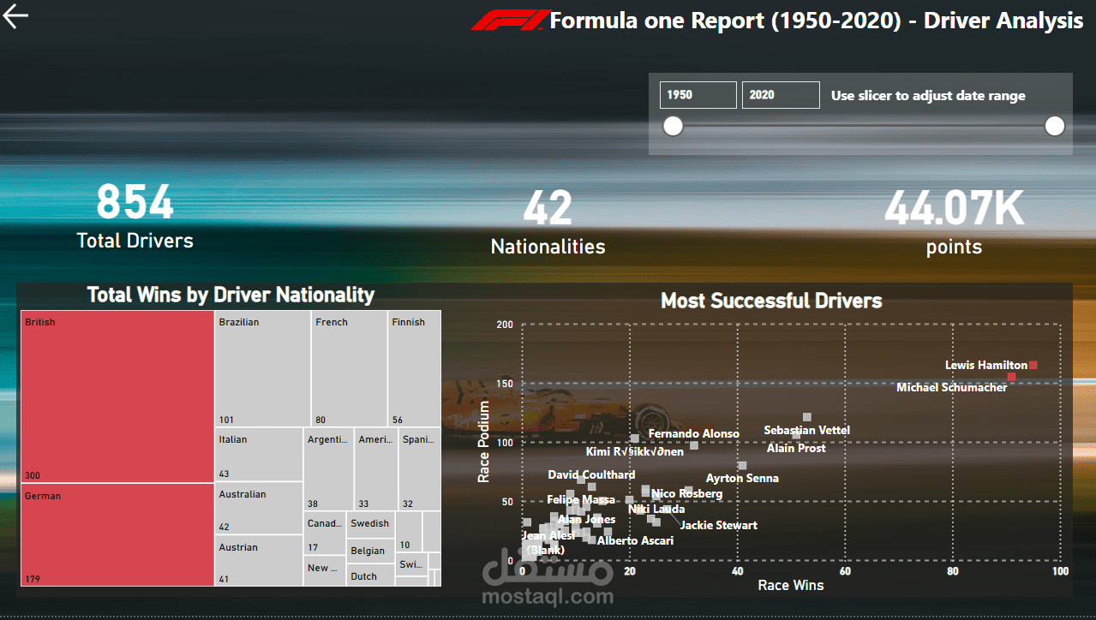Select the French treemap tile

pyautogui.click(x=349, y=368)
